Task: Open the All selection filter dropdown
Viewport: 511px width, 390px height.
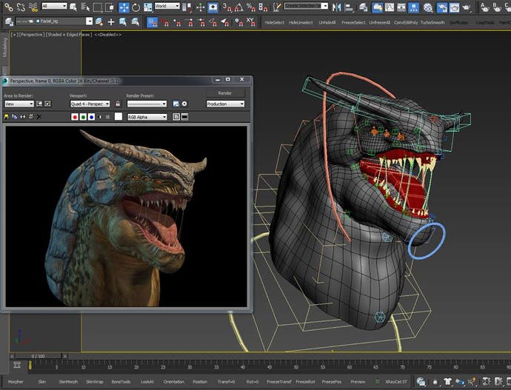Action: click(54, 6)
